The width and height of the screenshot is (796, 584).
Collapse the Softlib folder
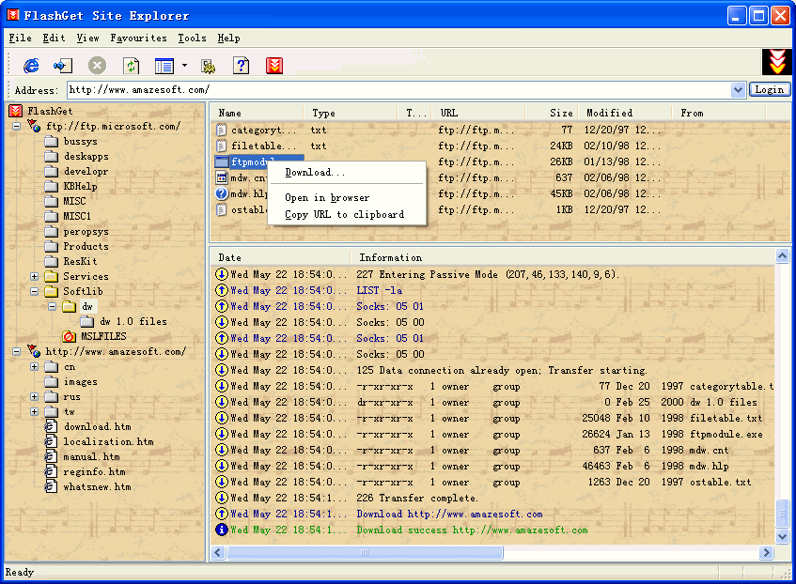coord(33,291)
